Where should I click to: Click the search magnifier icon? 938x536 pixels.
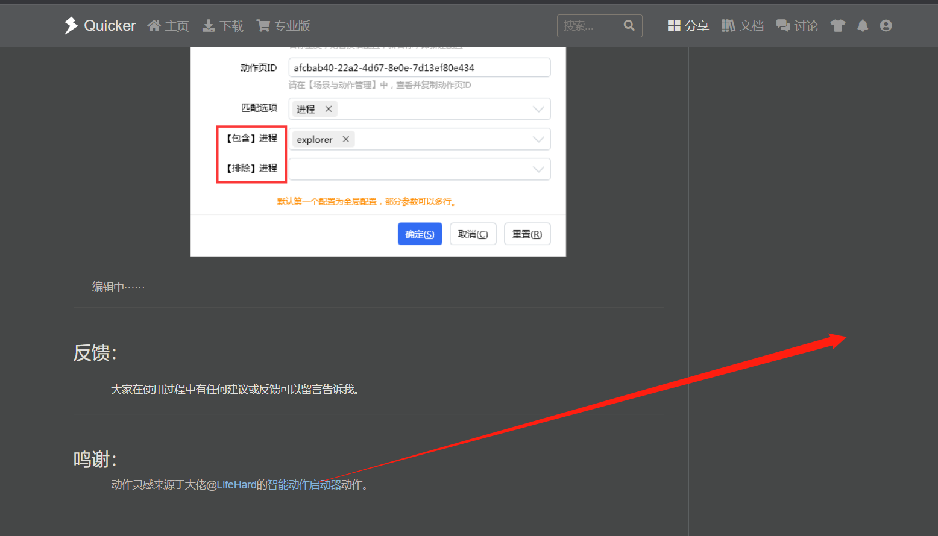[629, 26]
